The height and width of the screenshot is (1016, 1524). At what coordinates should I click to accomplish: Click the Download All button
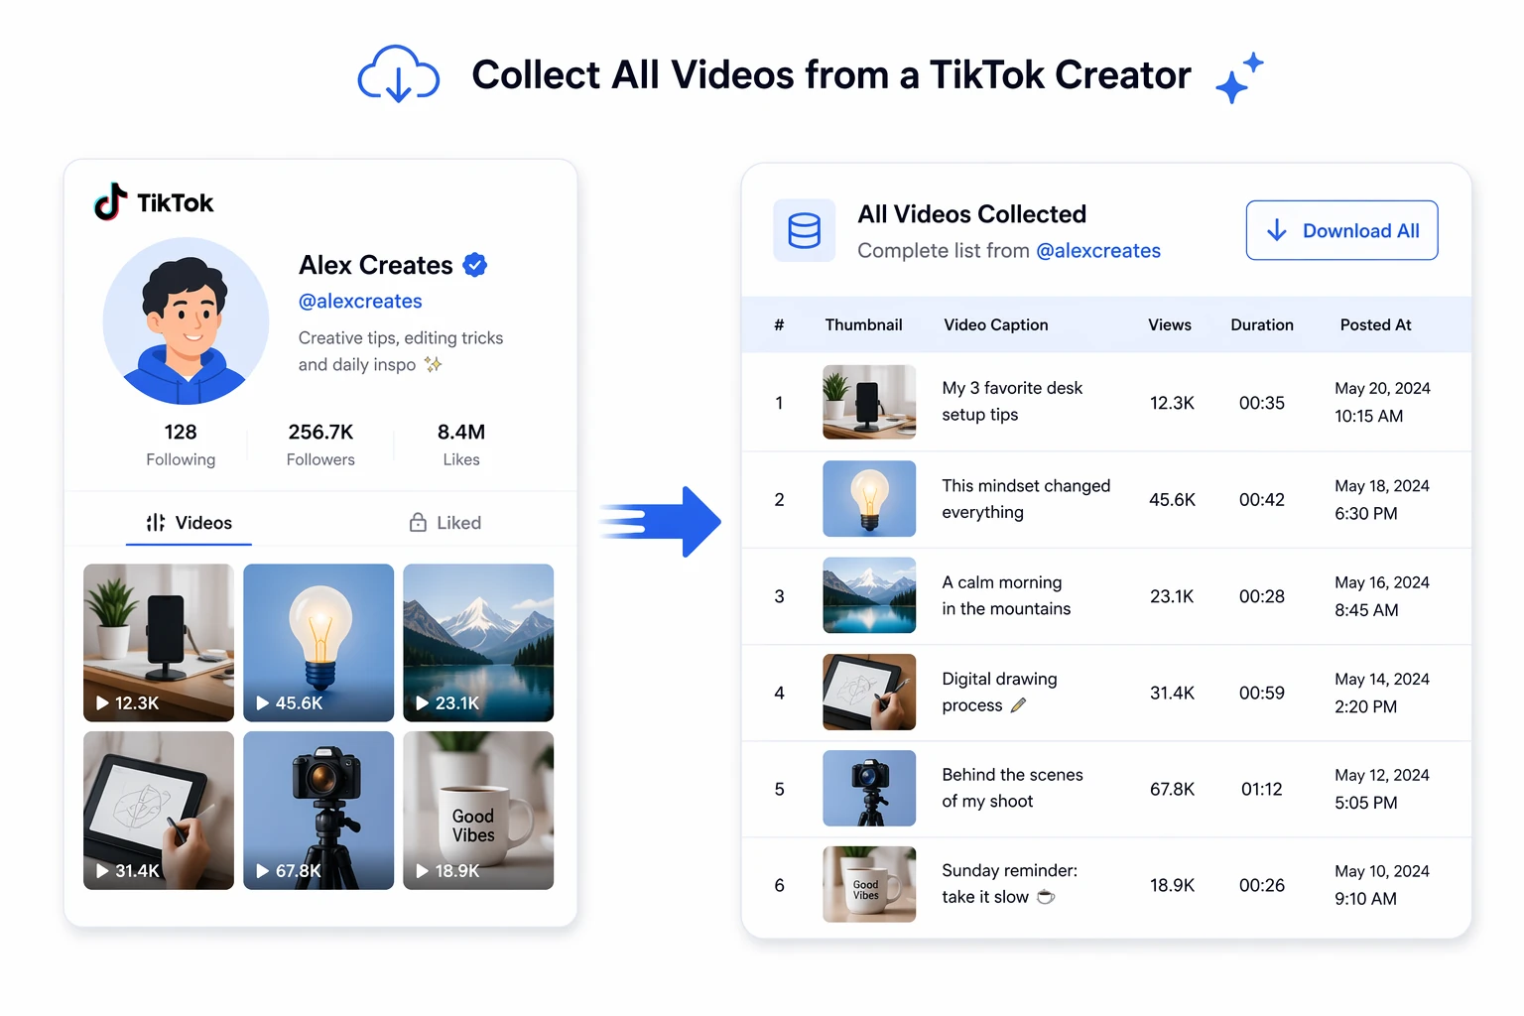(x=1341, y=230)
